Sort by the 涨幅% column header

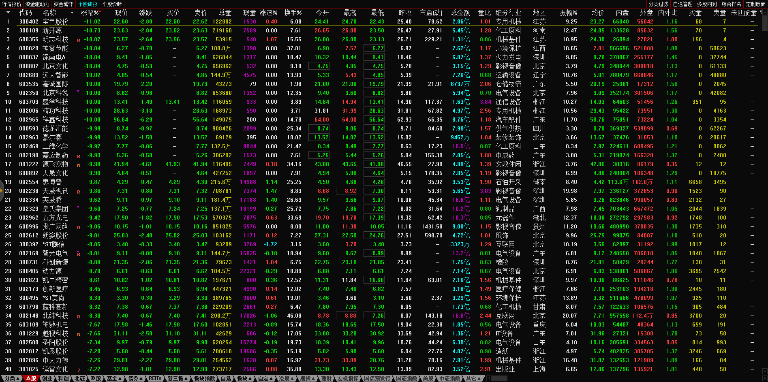tap(90, 13)
